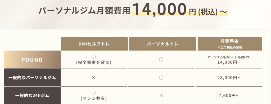Click the 28,000円~ price cell
This screenshot has height=104, width=271.
click(229, 78)
